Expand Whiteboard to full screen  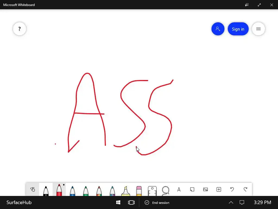(x=259, y=5)
